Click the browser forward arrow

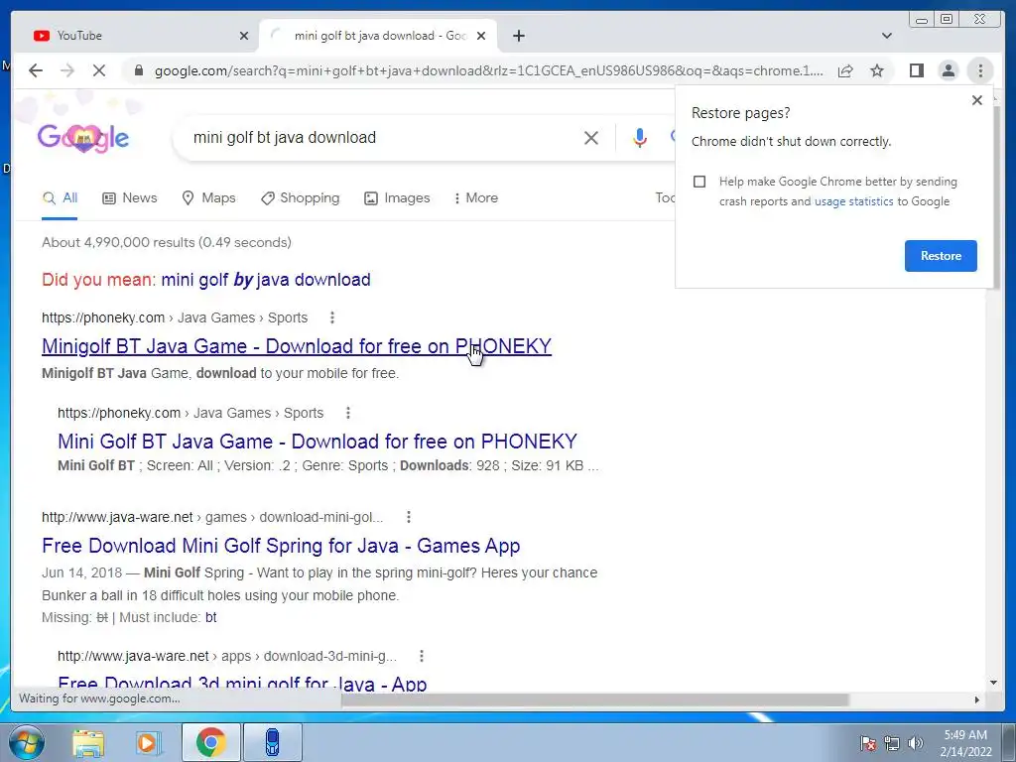pyautogui.click(x=67, y=70)
